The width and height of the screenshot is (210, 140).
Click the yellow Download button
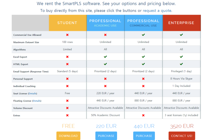[68, 136]
